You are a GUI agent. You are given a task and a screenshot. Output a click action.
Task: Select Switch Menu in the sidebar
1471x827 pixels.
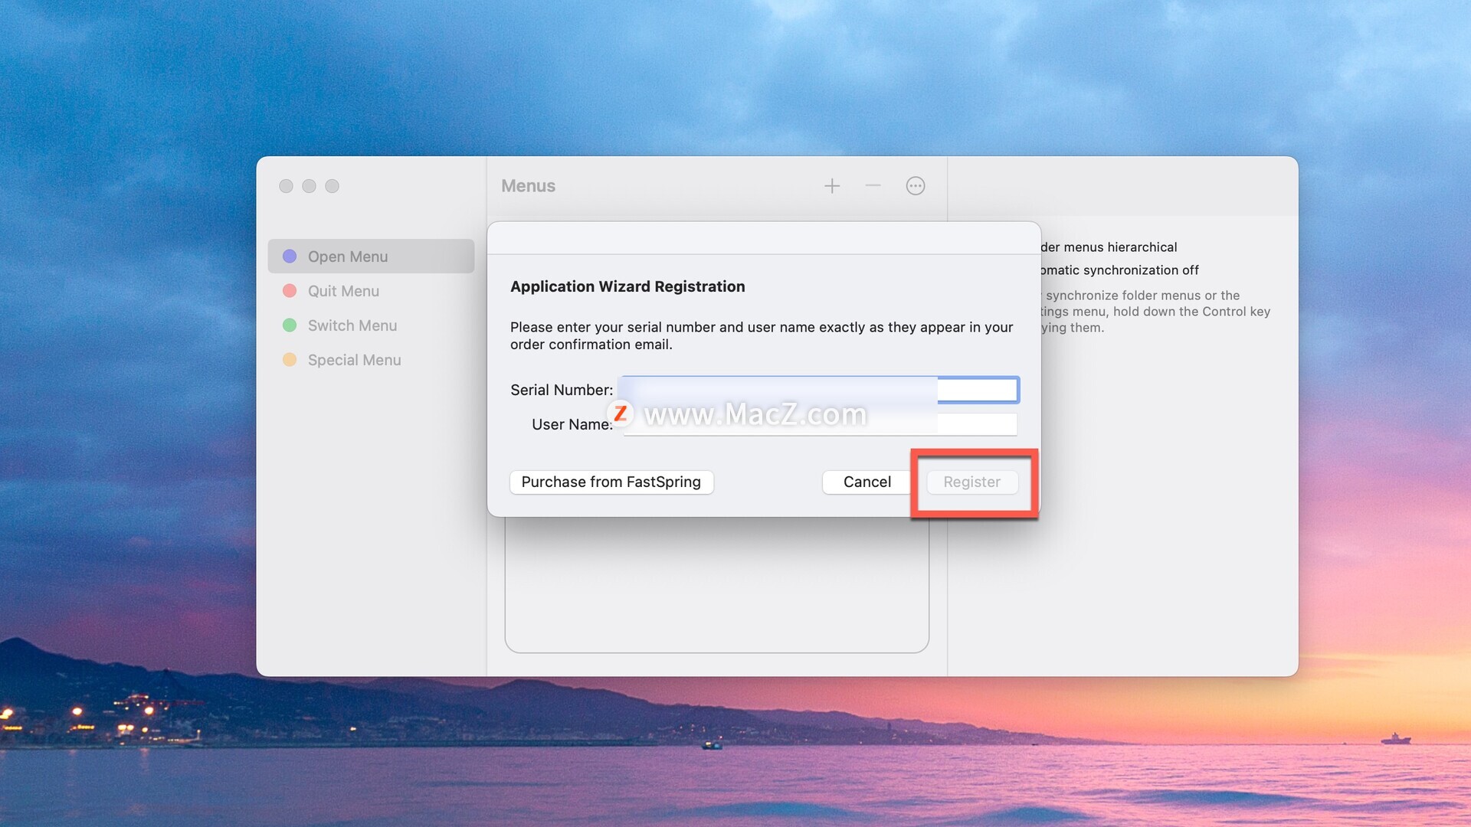pyautogui.click(x=352, y=325)
